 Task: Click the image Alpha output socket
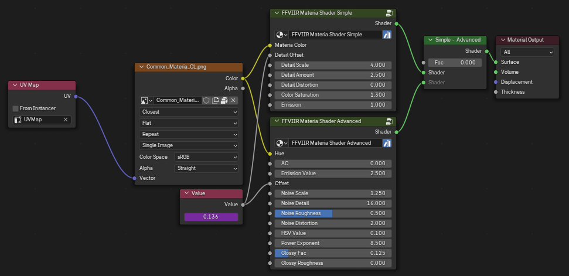click(x=243, y=88)
